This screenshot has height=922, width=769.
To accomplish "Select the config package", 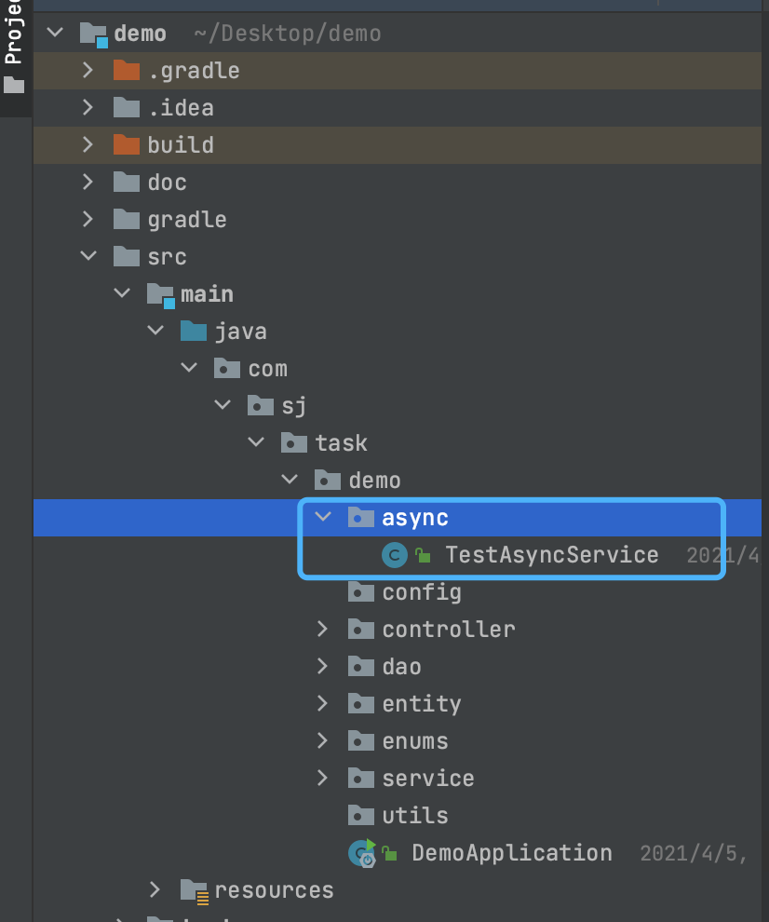I will tap(421, 592).
